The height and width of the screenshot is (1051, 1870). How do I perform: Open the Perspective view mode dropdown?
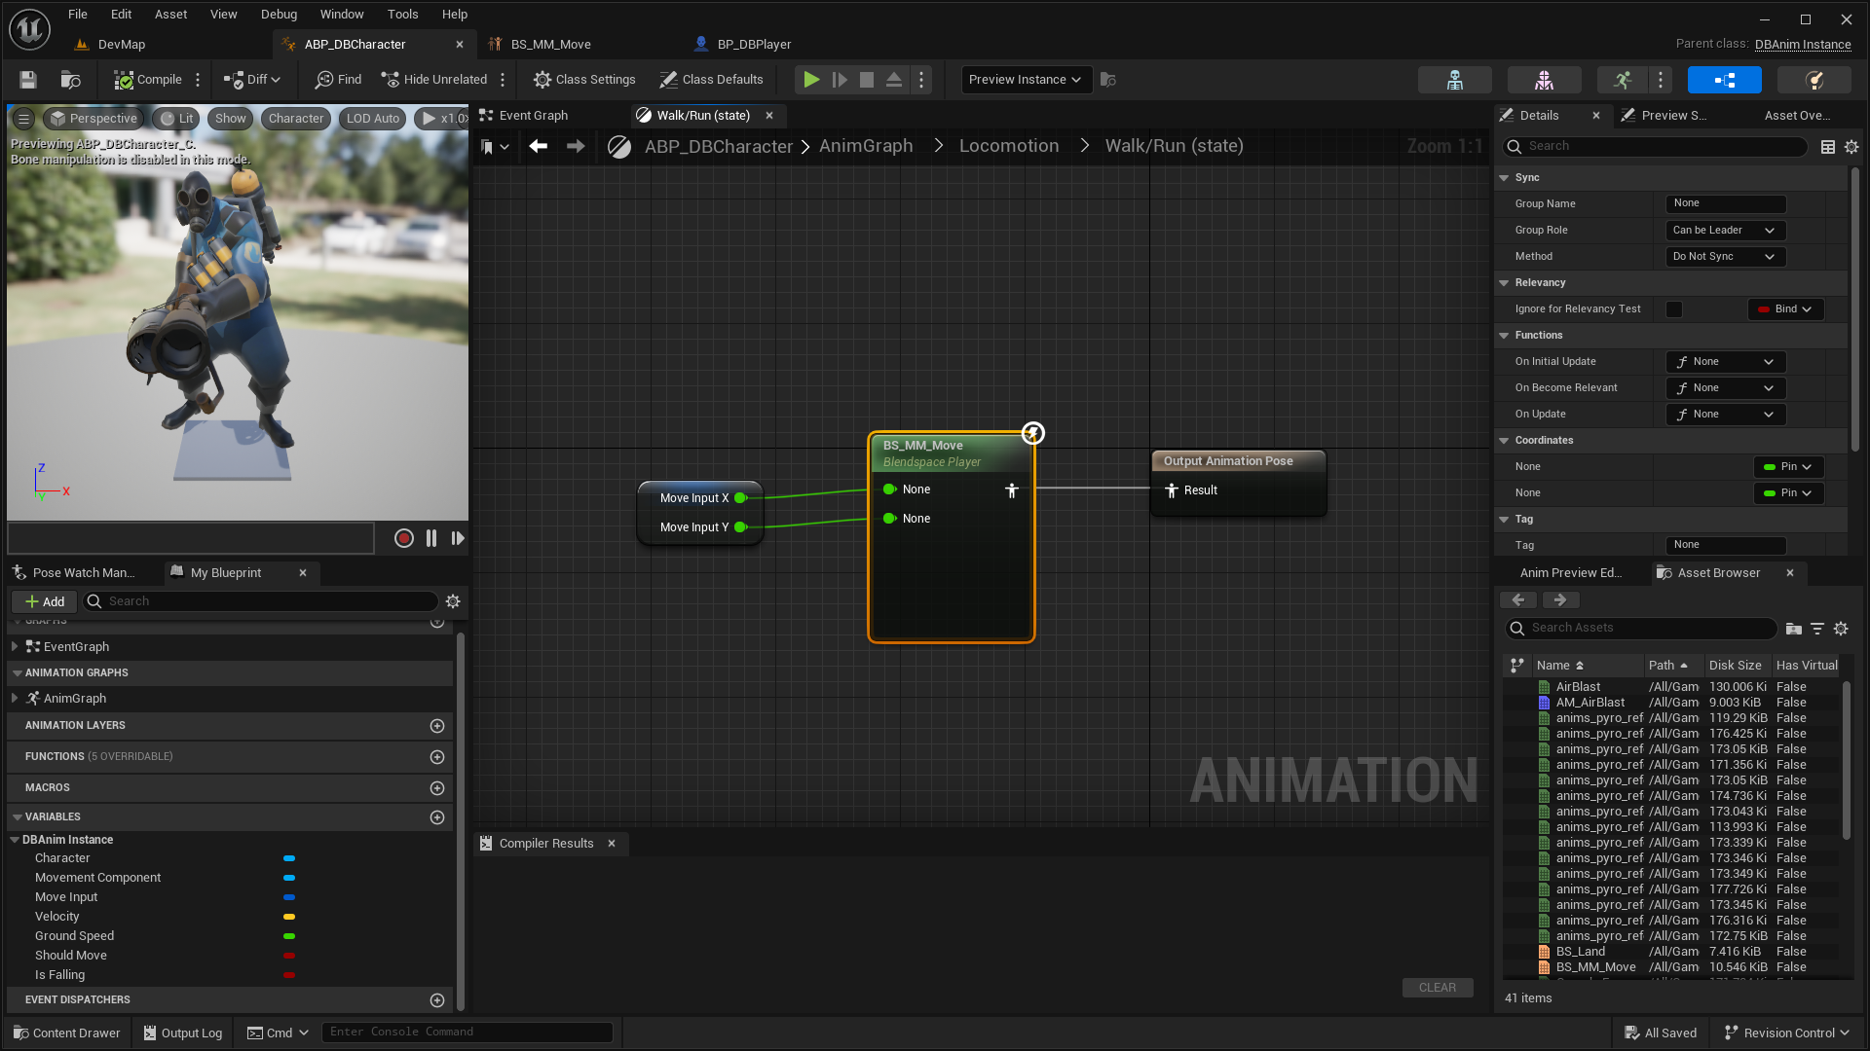click(94, 119)
